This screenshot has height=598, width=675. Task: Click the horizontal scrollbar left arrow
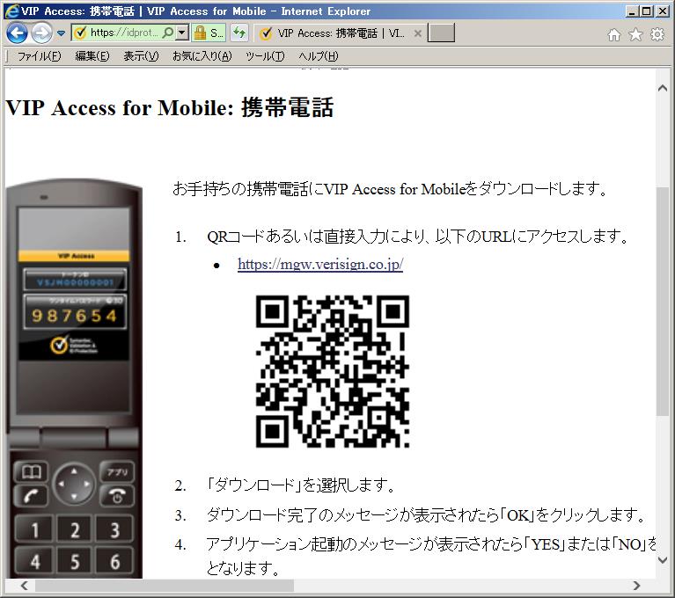point(24,586)
